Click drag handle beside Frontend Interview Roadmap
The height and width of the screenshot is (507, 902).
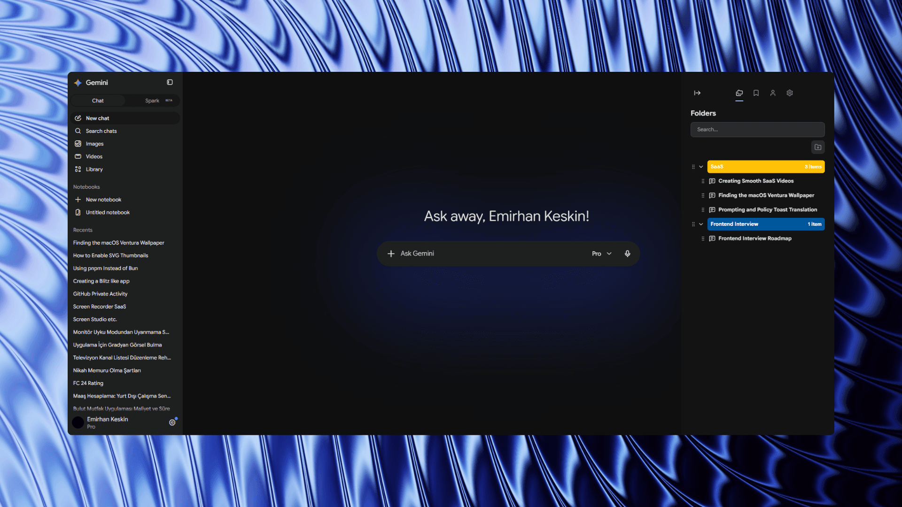click(703, 238)
